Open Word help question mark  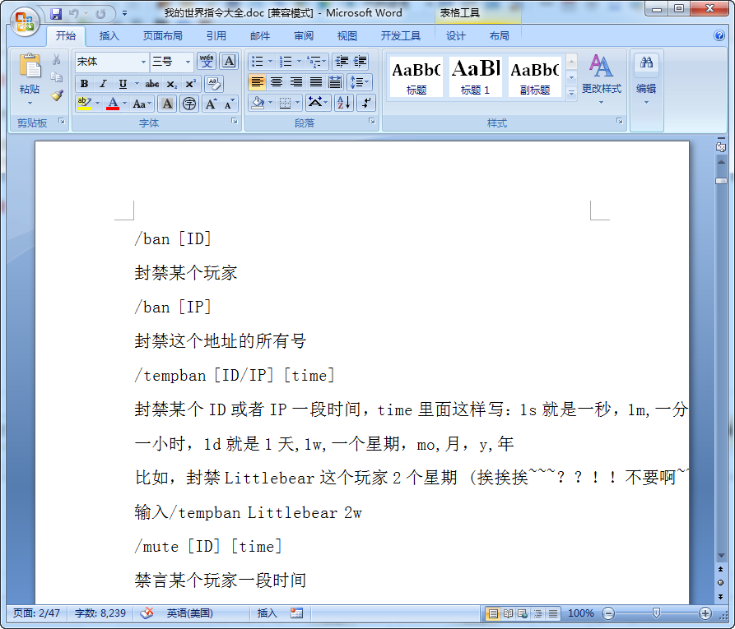tap(719, 35)
